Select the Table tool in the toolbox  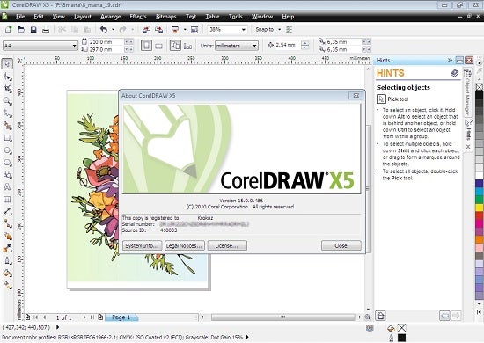pyautogui.click(x=7, y=200)
